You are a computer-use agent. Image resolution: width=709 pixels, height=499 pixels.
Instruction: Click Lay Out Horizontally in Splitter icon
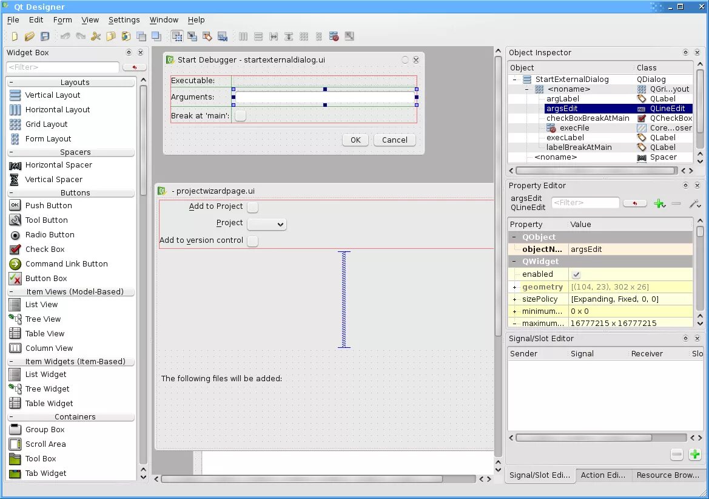click(x=274, y=36)
